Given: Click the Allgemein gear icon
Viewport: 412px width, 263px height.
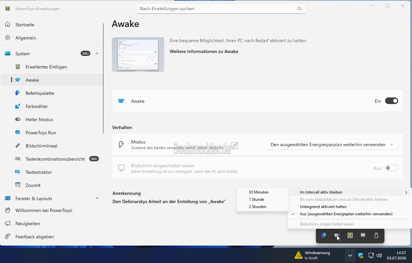Looking at the screenshot, I should pyautogui.click(x=8, y=38).
